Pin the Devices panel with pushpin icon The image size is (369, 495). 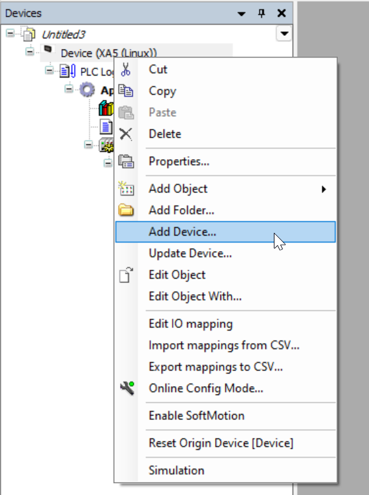(x=261, y=13)
